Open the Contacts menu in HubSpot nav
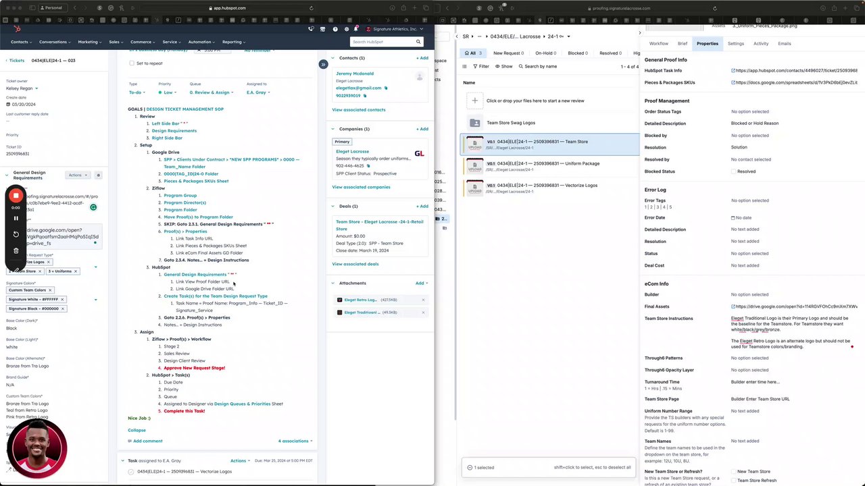Screen dimensions: 865x486 [20, 42]
